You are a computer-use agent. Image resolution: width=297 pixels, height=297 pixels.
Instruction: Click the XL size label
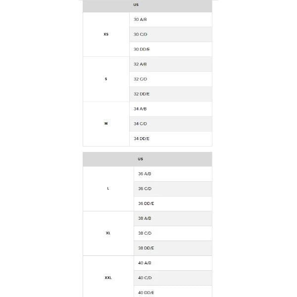tap(108, 233)
